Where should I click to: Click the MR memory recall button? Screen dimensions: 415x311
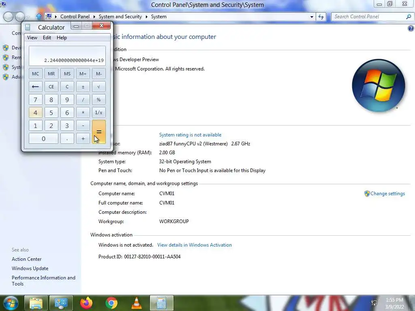tap(51, 74)
